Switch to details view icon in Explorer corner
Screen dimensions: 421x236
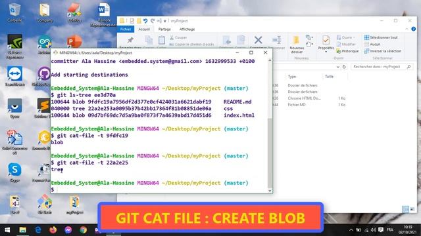(x=405, y=209)
